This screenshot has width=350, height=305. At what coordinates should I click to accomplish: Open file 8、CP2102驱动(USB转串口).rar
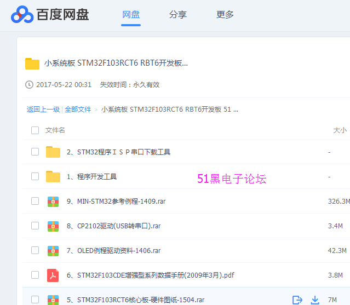pyautogui.click(x=113, y=226)
